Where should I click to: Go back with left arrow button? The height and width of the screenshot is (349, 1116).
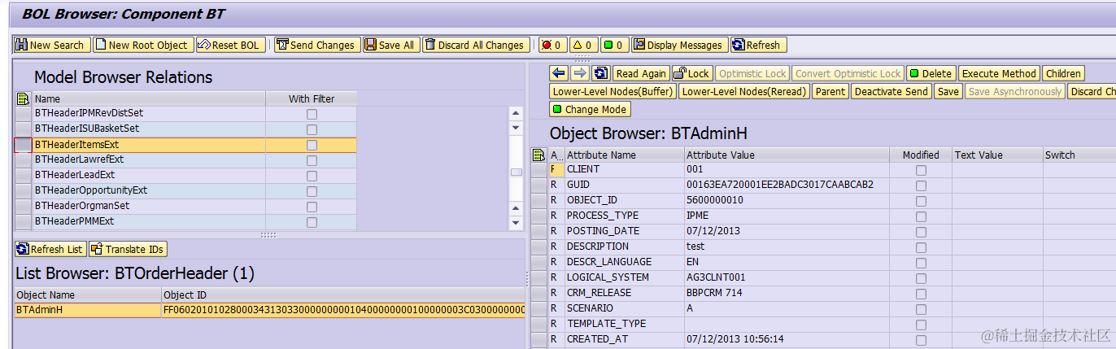click(559, 73)
